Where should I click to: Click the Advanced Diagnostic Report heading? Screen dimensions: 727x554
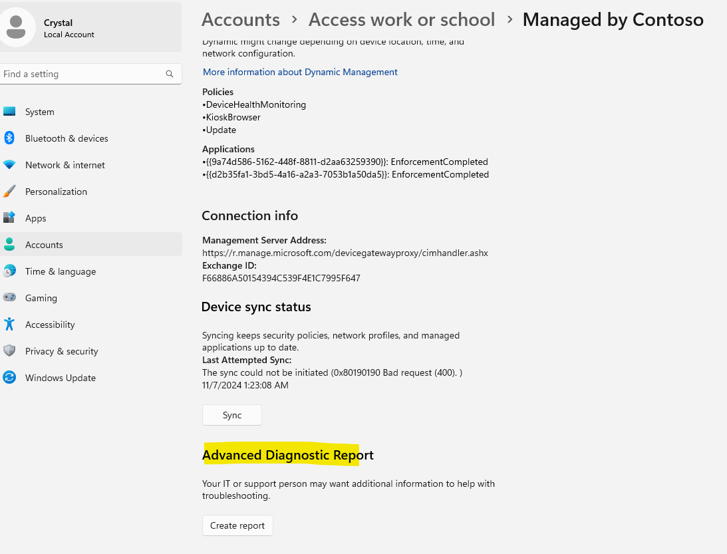coord(288,455)
